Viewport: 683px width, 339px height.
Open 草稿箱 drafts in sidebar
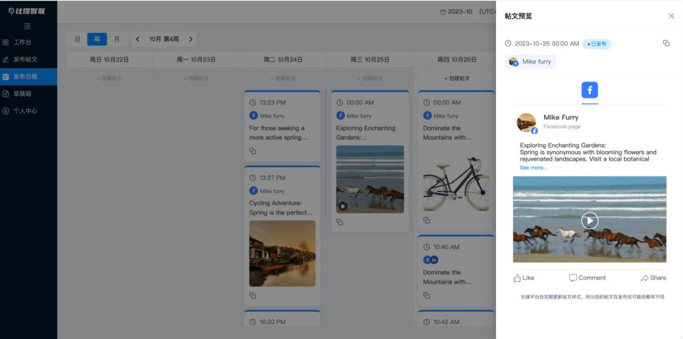pyautogui.click(x=23, y=94)
